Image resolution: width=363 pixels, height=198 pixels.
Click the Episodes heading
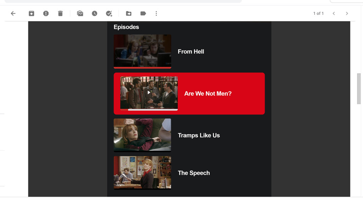pos(126,27)
